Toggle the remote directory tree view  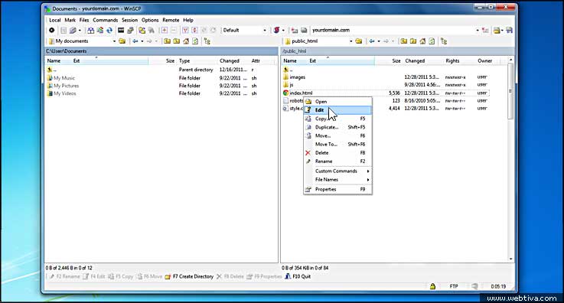click(x=444, y=41)
